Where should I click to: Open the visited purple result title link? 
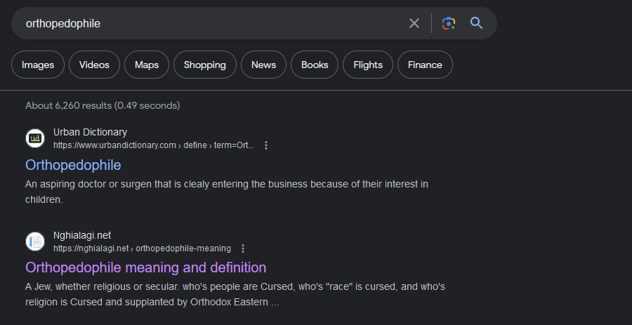click(145, 267)
